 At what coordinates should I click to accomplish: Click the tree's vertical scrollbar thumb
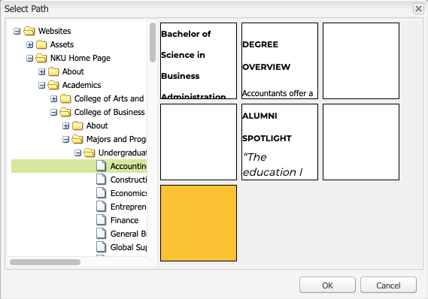153,42
